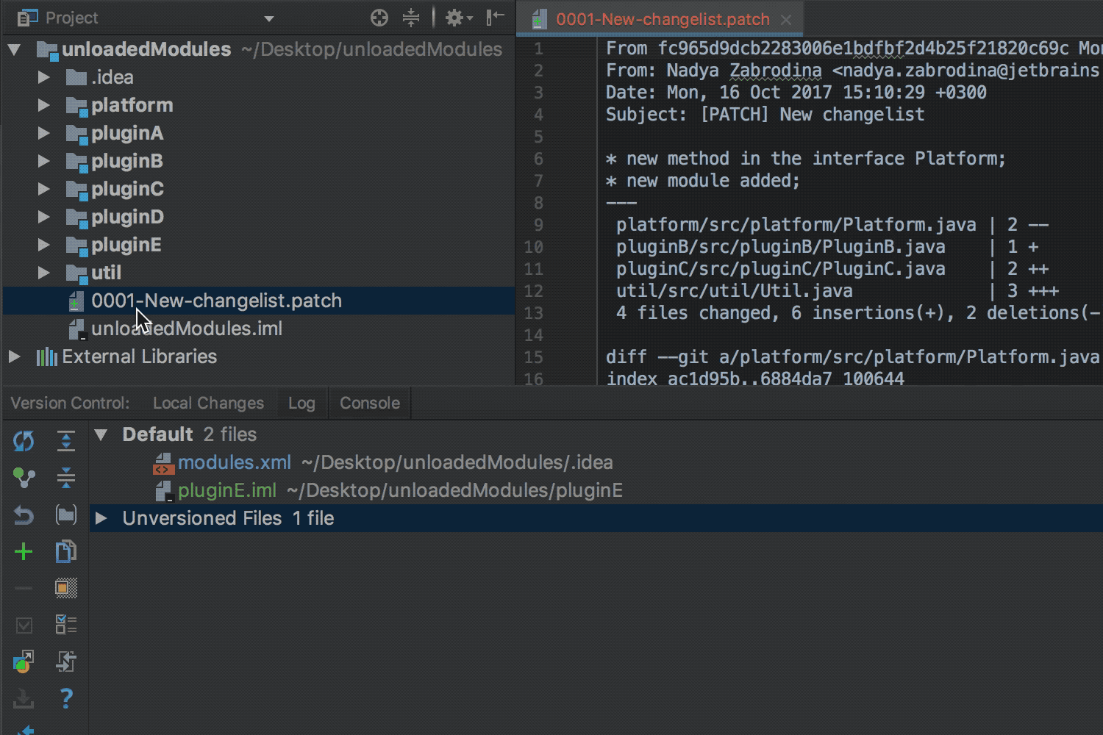
Task: Click the Revert arrow icon
Action: point(24,515)
